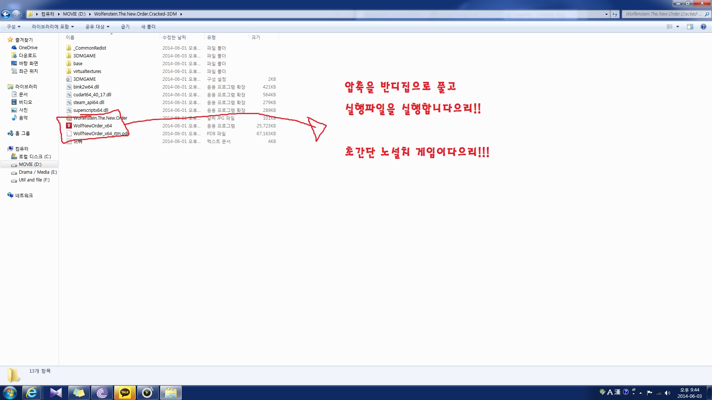The height and width of the screenshot is (400, 712).
Task: Click the volume speaker tray icon
Action: click(x=667, y=393)
